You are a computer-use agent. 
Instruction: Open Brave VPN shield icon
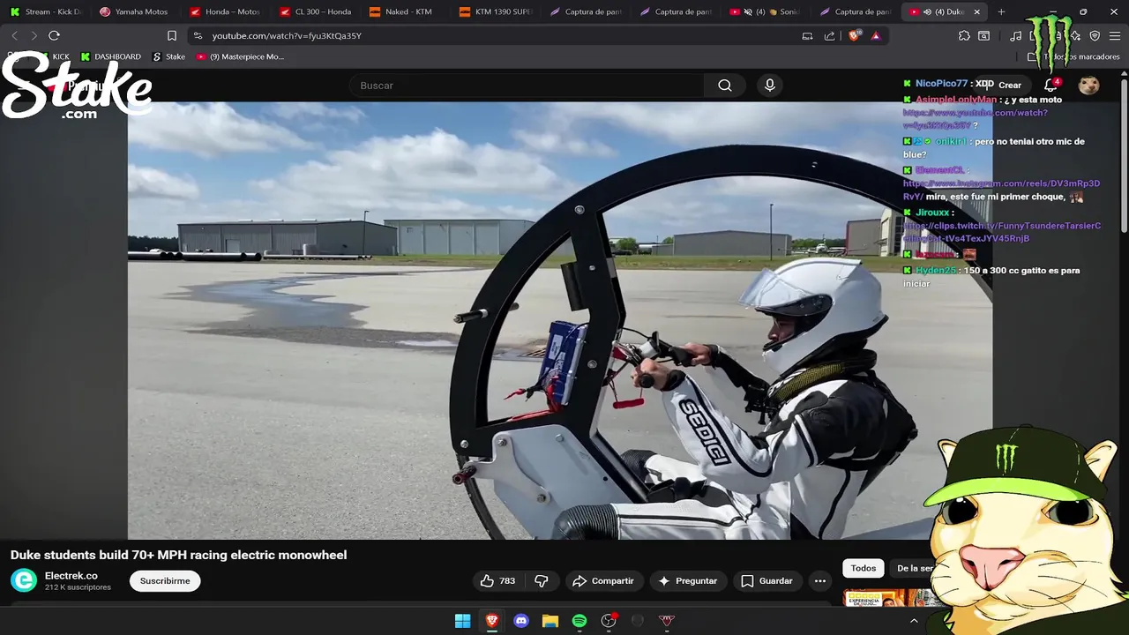(x=1095, y=36)
